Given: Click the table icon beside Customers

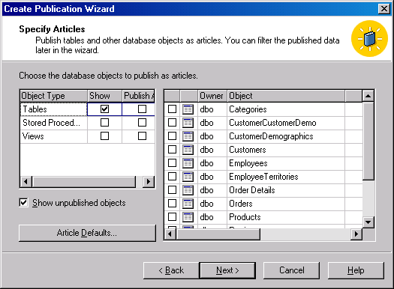Looking at the screenshot, I should click(x=188, y=150).
